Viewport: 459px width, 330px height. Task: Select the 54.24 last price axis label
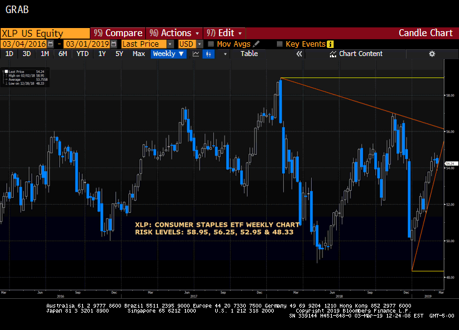[x=451, y=164]
